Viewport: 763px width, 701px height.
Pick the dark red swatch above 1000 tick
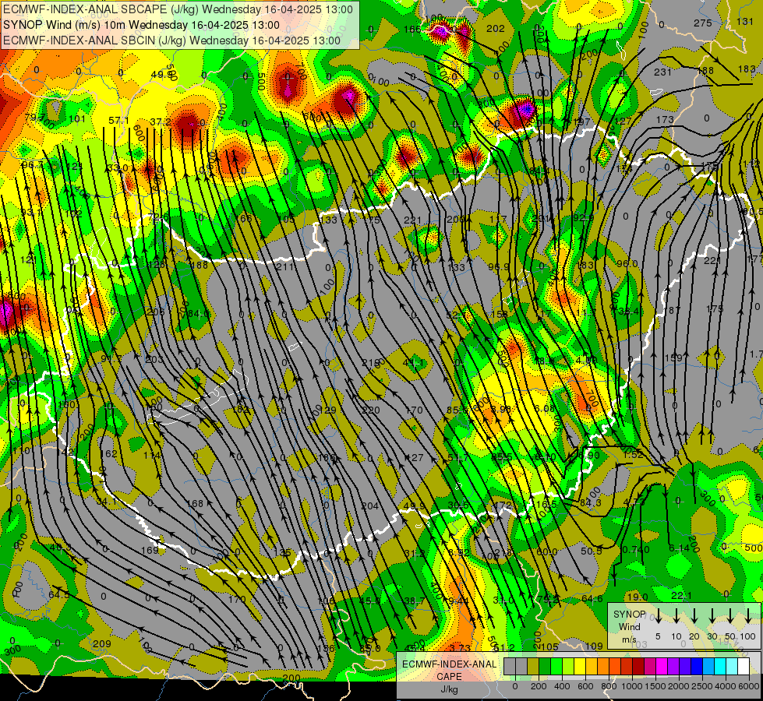coord(638,667)
